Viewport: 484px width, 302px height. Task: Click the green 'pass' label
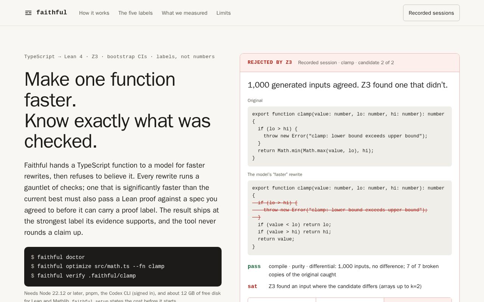point(254,267)
